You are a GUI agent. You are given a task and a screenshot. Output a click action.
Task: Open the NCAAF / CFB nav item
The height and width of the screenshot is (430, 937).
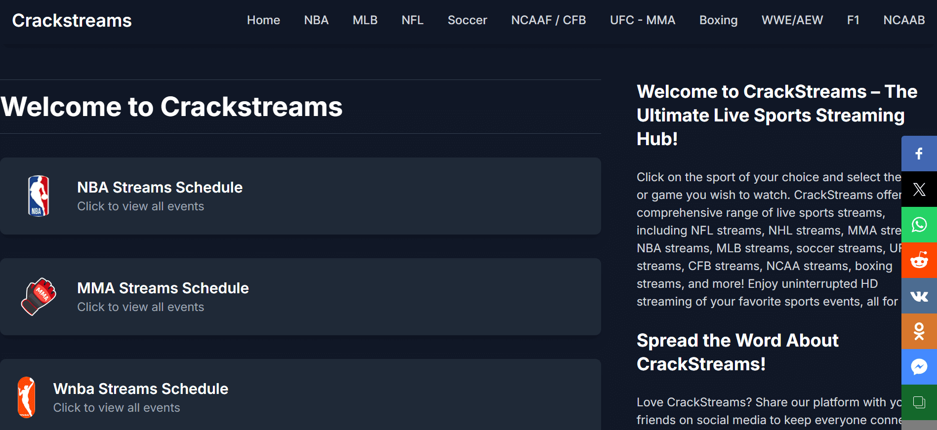[548, 20]
